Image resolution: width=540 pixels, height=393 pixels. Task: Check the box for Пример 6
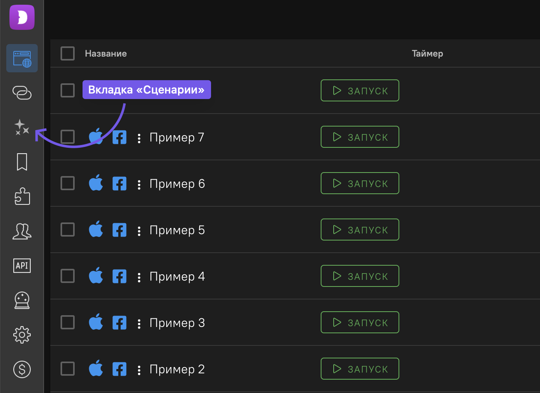68,183
